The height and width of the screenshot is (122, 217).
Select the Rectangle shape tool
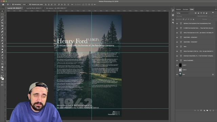[2, 64]
